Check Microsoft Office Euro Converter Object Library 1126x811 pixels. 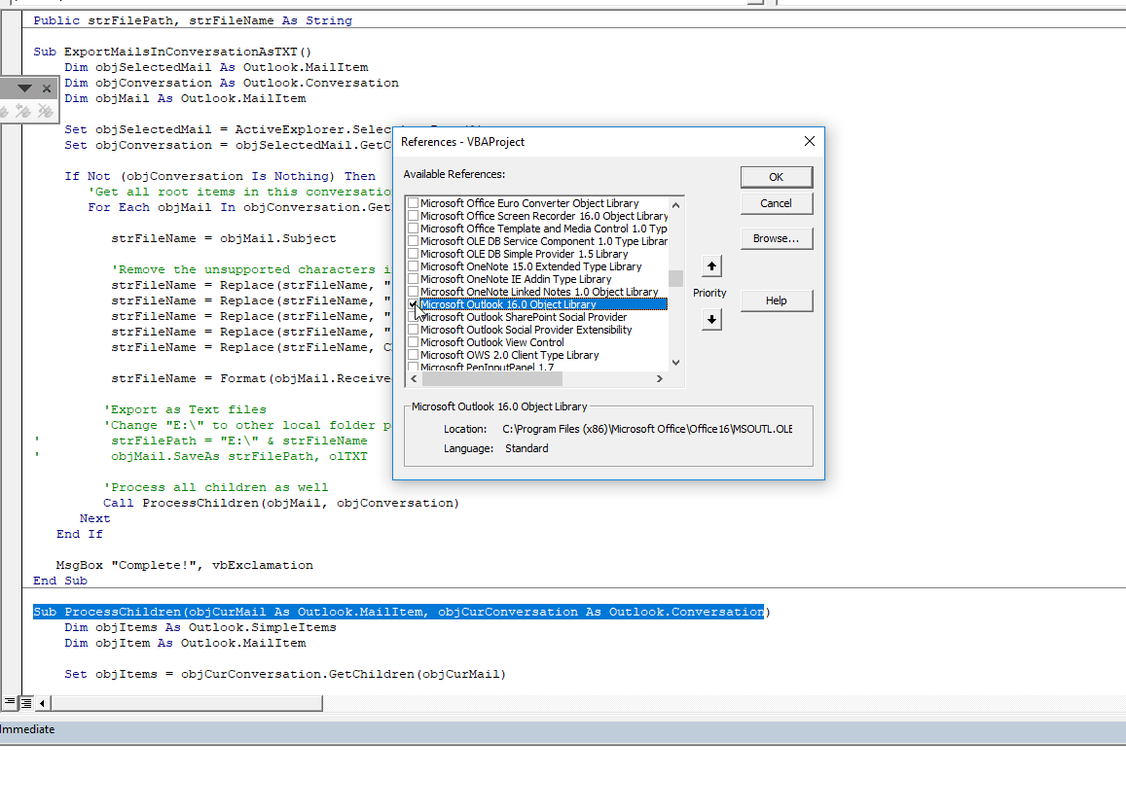pos(413,203)
